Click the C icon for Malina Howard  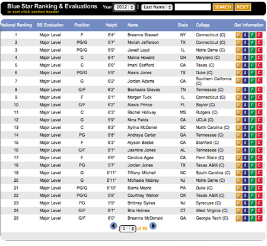pyautogui.click(x=259, y=58)
